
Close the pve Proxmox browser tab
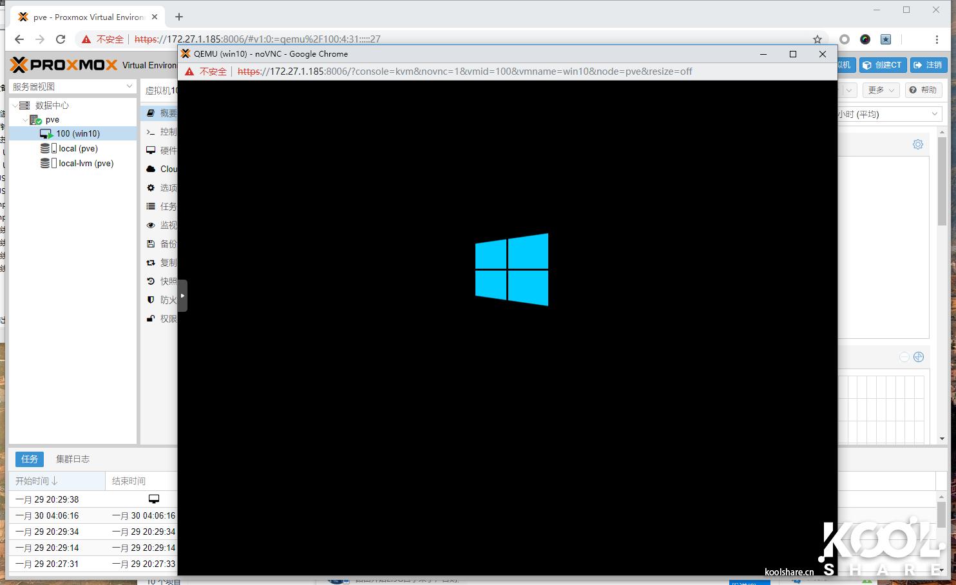155,17
